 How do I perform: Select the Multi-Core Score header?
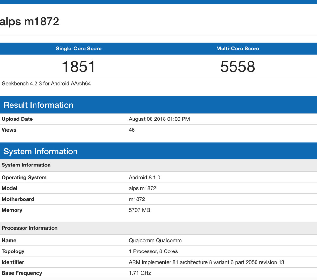coord(238,49)
